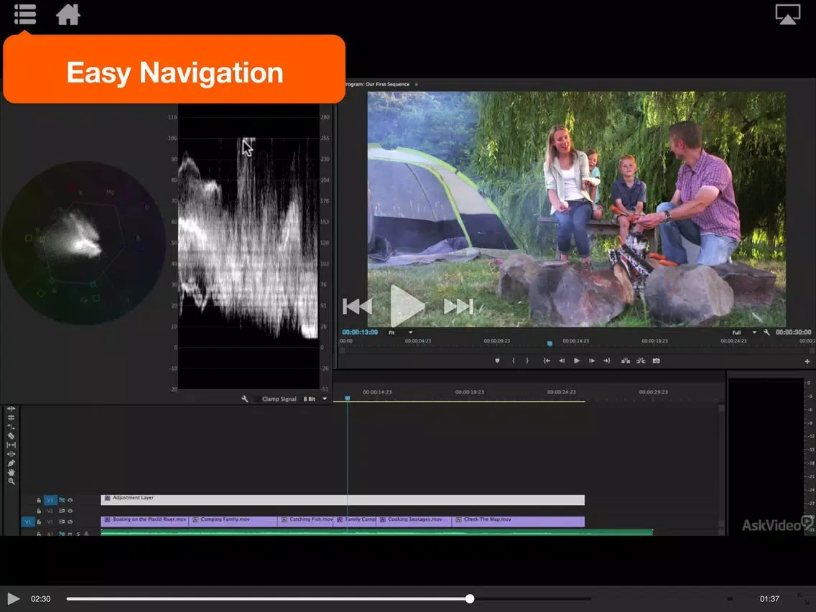Add a marker in Program Monitor
The image size is (816, 612).
tap(497, 361)
